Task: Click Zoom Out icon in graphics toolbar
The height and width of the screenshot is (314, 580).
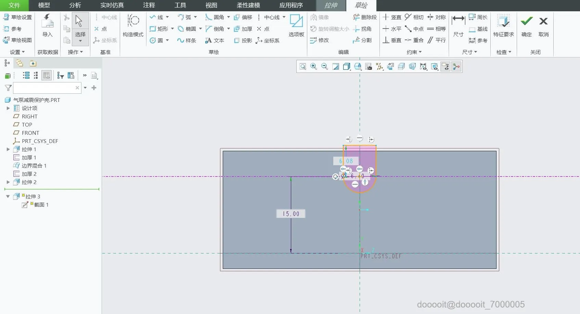Action: coord(325,67)
